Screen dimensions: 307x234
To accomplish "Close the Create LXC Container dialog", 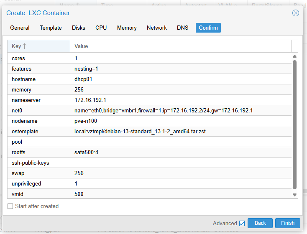I will tap(296, 13).
